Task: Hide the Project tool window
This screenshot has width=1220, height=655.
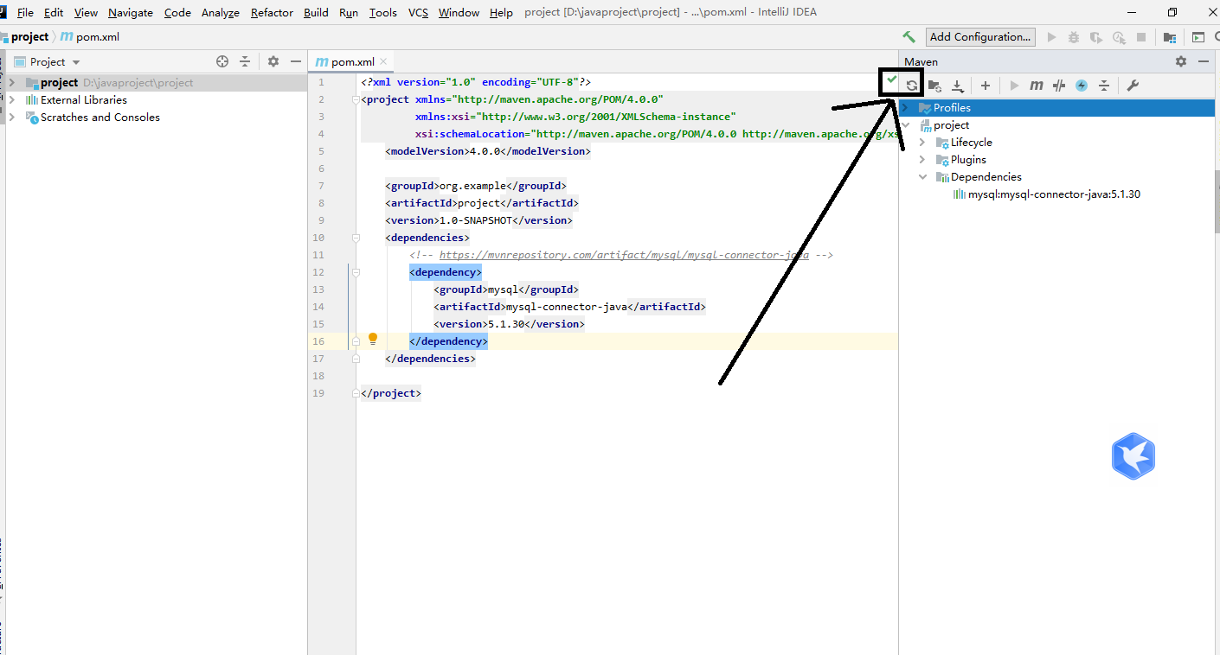Action: pos(296,61)
